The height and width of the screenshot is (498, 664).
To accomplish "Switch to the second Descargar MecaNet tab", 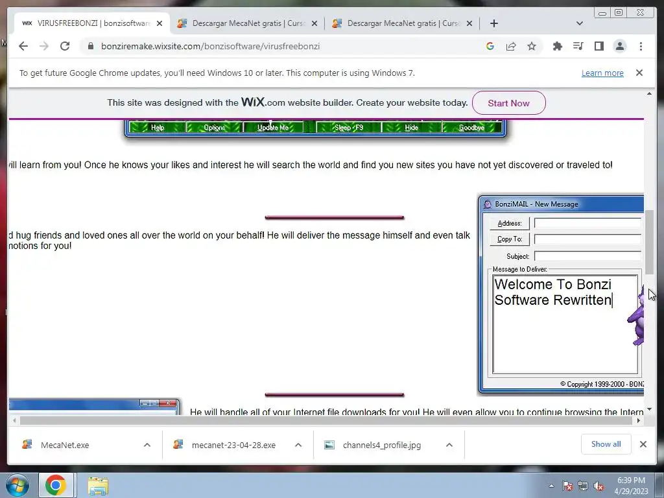I will pos(247,23).
